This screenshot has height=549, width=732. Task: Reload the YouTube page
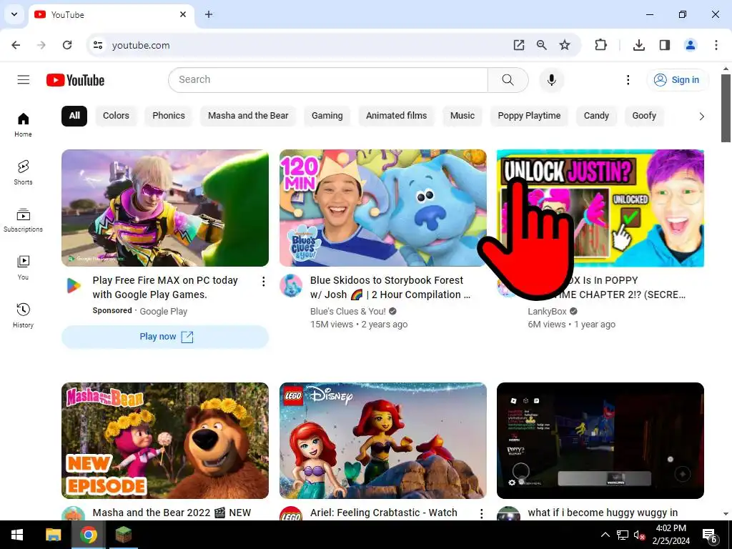pyautogui.click(x=67, y=45)
